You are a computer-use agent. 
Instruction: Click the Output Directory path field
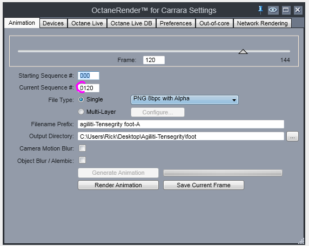[181, 136]
